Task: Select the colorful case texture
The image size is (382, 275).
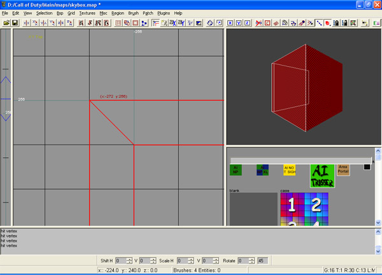Action: pyautogui.click(x=304, y=209)
